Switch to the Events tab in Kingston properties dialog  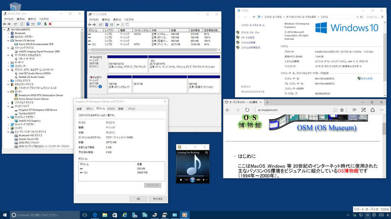click(x=131, y=109)
